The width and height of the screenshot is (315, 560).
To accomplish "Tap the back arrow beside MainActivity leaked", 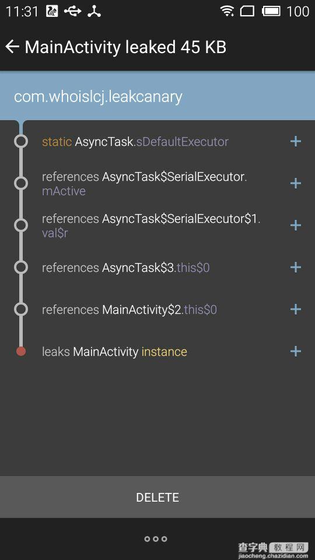I will click(x=12, y=47).
